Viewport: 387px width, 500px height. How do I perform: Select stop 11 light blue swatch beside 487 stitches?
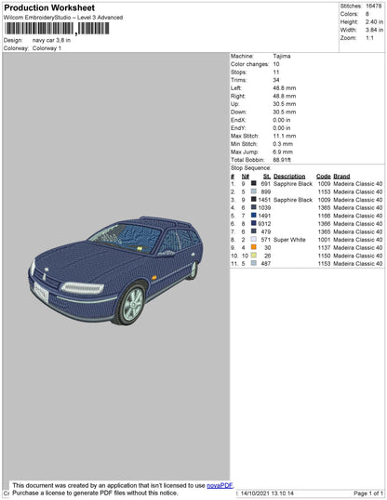254,263
